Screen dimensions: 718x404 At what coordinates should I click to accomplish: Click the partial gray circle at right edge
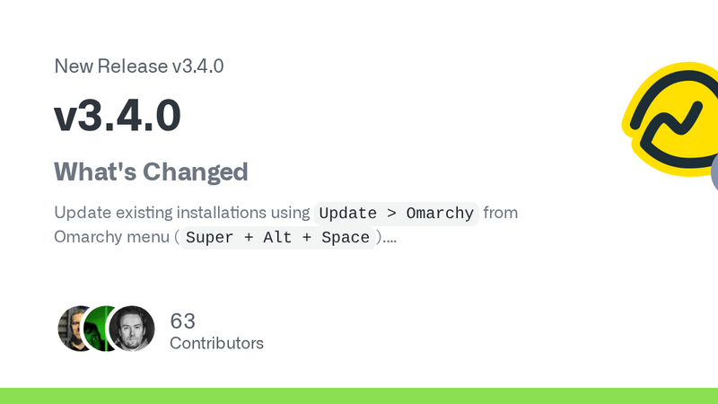[x=714, y=171]
